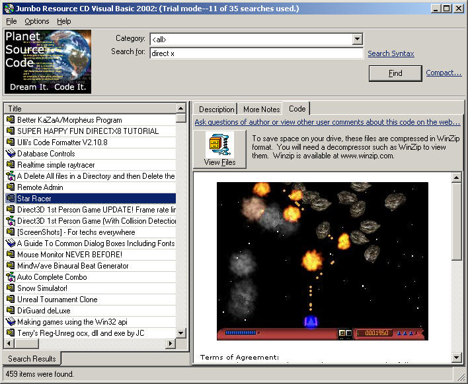This screenshot has height=384, width=468.
Task: Open the Search Syntax link
Action: point(391,53)
